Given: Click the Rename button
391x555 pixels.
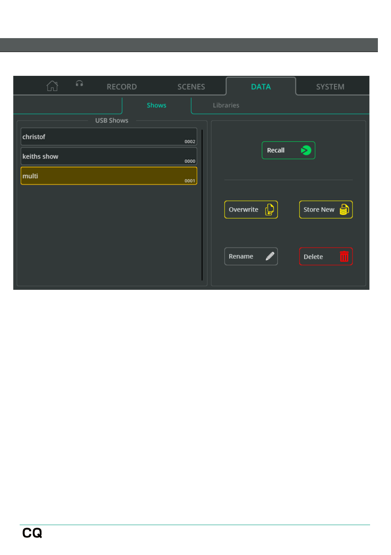Looking at the screenshot, I should (x=251, y=256).
